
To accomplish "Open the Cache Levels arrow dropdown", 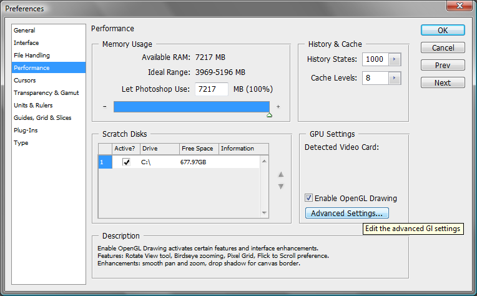I will pos(395,78).
